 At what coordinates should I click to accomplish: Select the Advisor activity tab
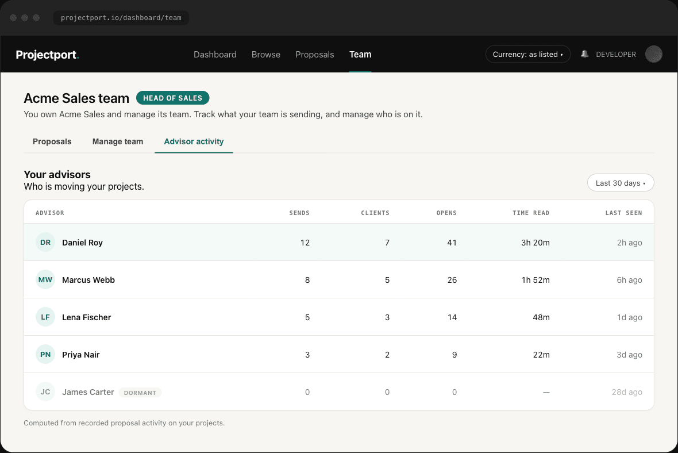(x=194, y=141)
